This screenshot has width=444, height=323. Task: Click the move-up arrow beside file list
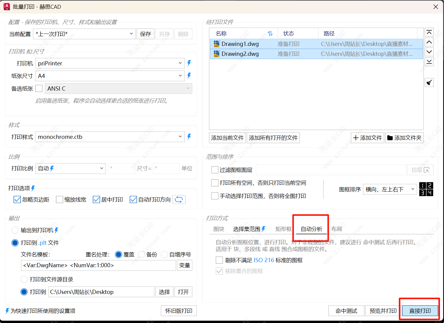click(x=429, y=42)
